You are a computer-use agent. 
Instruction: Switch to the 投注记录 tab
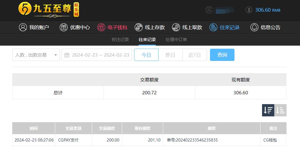click(x=120, y=40)
